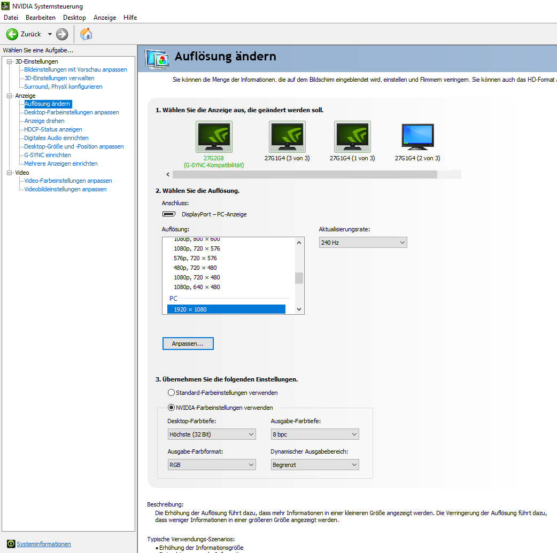Click the resolution list scrollbar thumb
557x553 pixels.
point(299,278)
